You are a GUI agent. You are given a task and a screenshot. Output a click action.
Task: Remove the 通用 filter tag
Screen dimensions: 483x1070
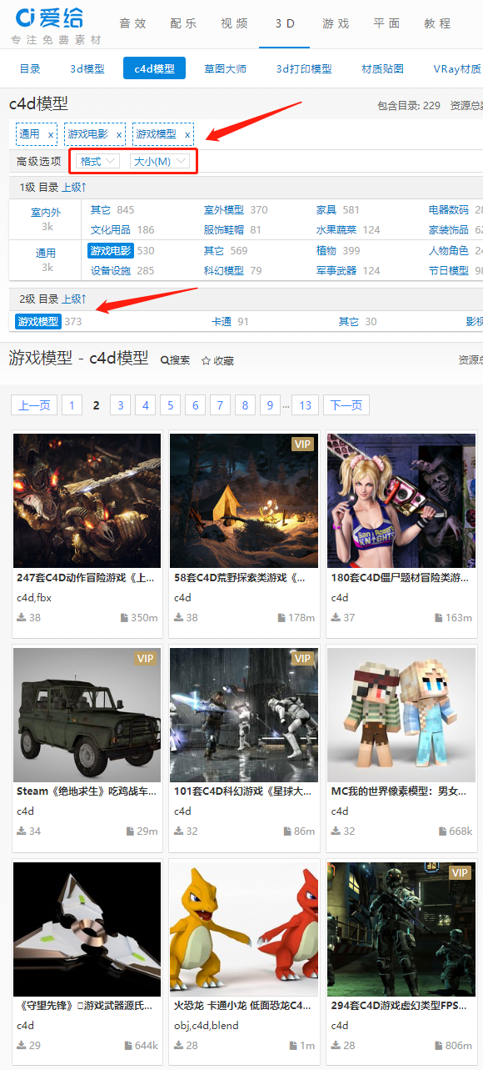click(x=51, y=134)
